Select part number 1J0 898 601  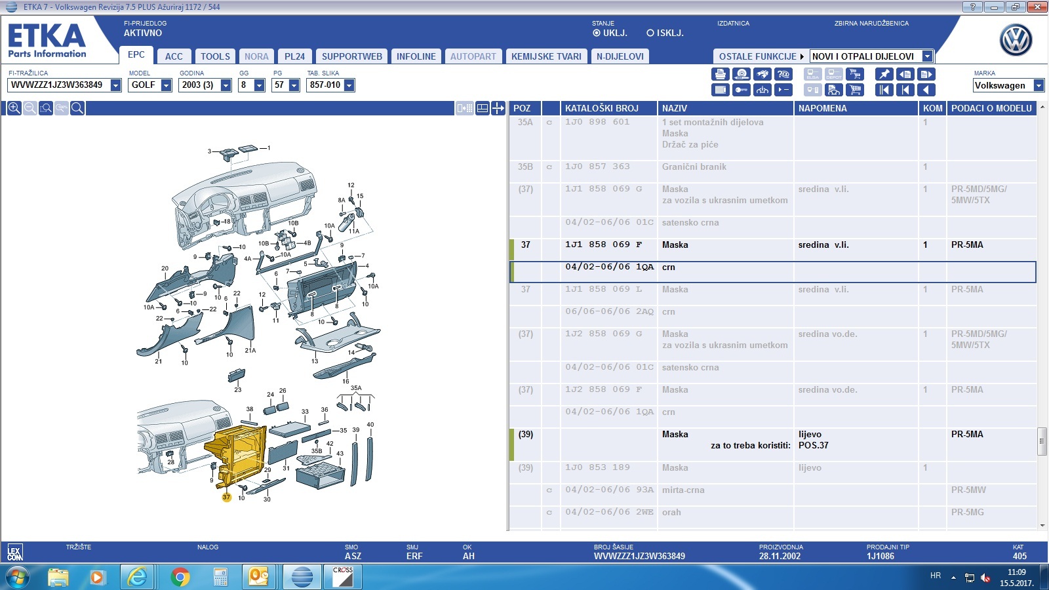[597, 122]
